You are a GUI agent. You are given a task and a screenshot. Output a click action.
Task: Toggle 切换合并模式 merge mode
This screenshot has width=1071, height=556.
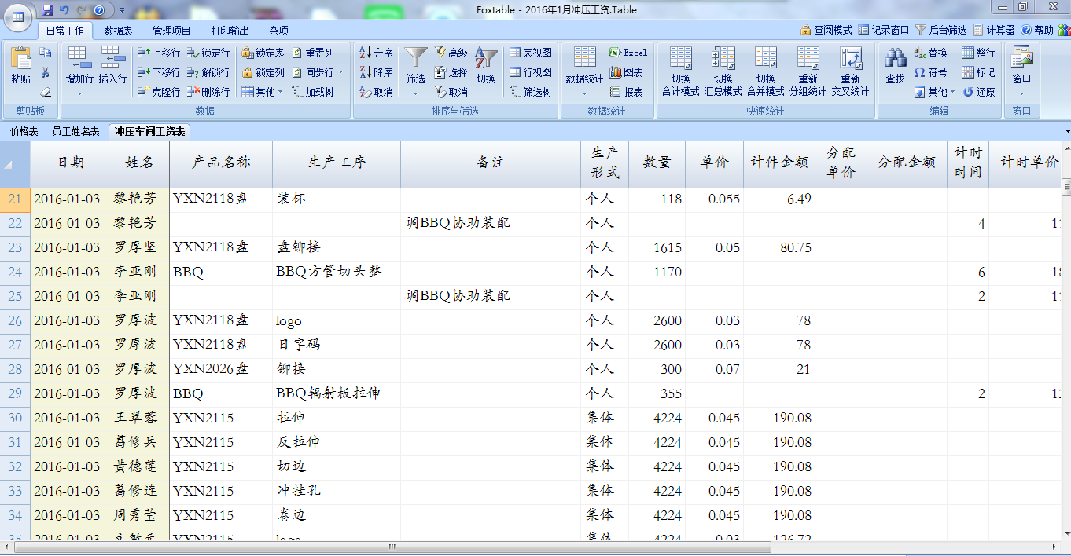point(765,71)
